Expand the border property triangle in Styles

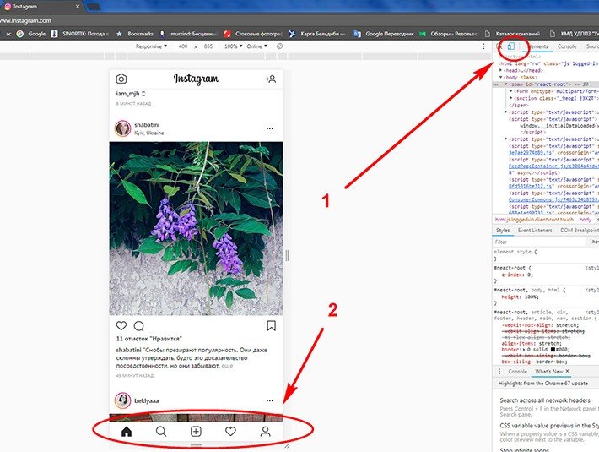[524, 350]
